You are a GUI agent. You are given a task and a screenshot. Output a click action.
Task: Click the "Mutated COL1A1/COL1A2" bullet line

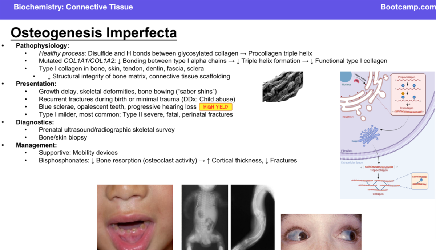tap(213, 61)
